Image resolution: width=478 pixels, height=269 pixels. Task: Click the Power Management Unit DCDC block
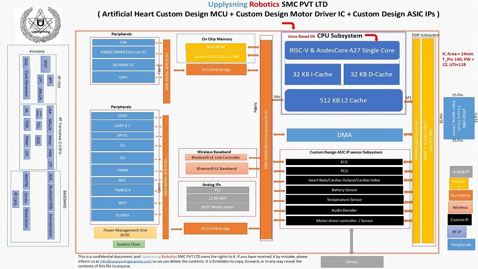(x=125, y=232)
